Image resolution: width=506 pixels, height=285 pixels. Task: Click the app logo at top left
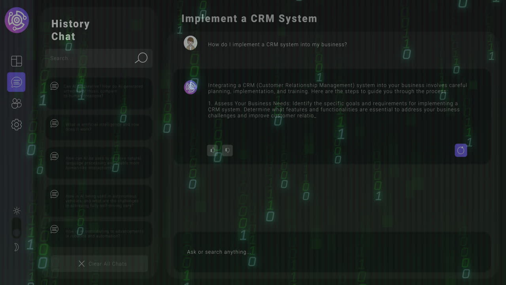tap(16, 20)
